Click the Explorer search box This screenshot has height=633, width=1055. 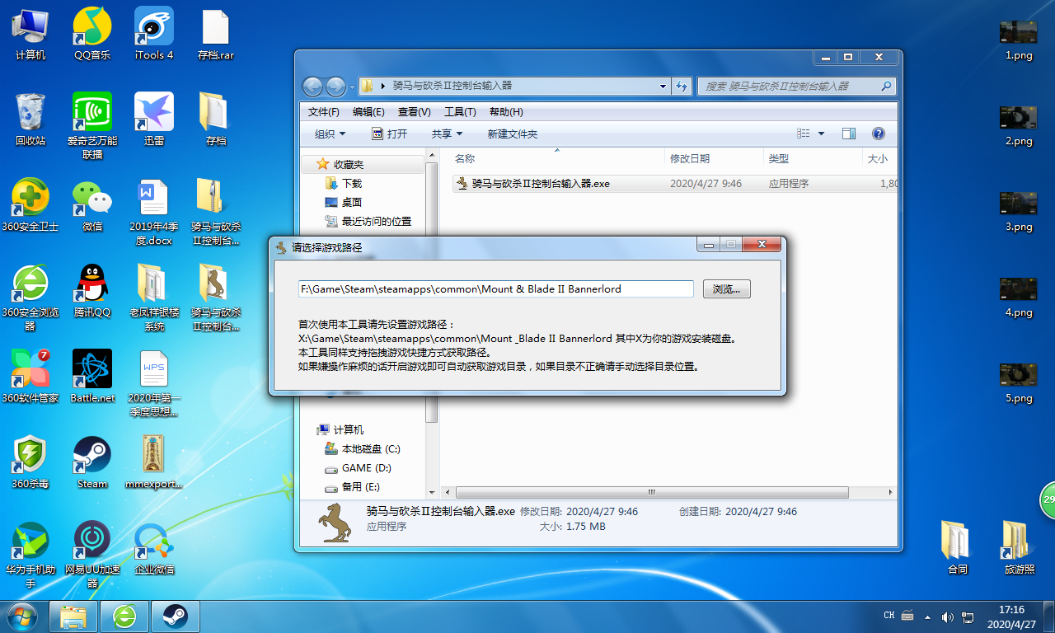click(796, 86)
